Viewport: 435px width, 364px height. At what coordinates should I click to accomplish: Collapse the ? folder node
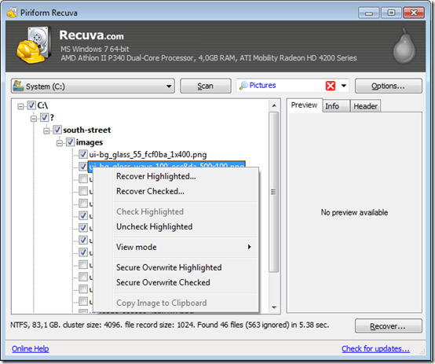pos(34,119)
